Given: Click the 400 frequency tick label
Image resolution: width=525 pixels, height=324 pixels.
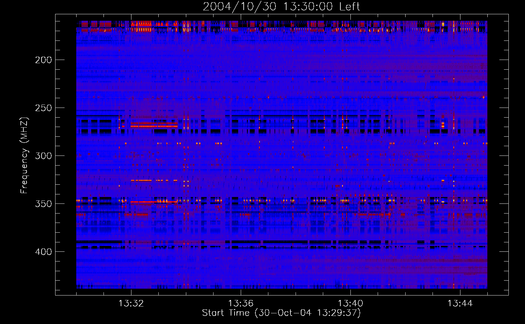Looking at the screenshot, I should (x=43, y=252).
